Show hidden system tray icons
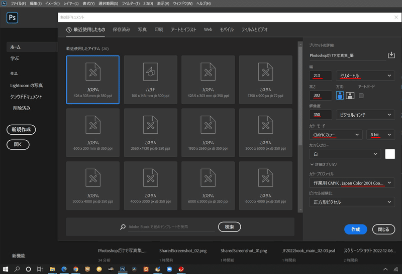 click(x=385, y=269)
